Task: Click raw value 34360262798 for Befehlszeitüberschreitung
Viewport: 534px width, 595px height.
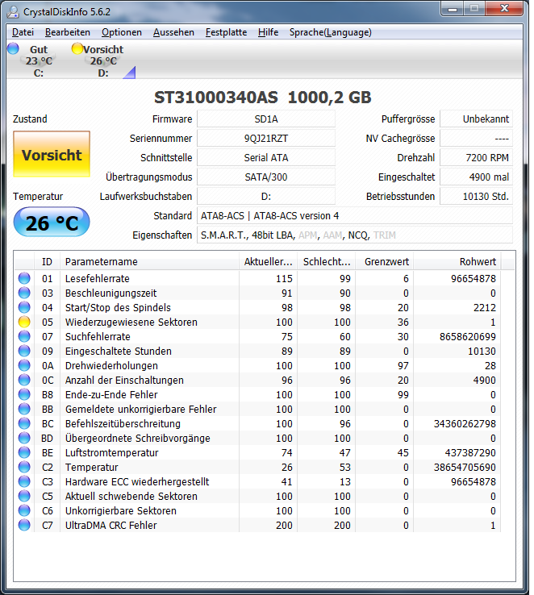Action: (465, 423)
